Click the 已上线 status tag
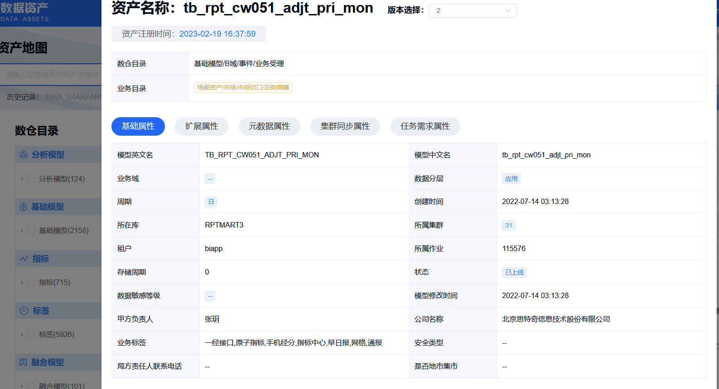 pos(514,272)
